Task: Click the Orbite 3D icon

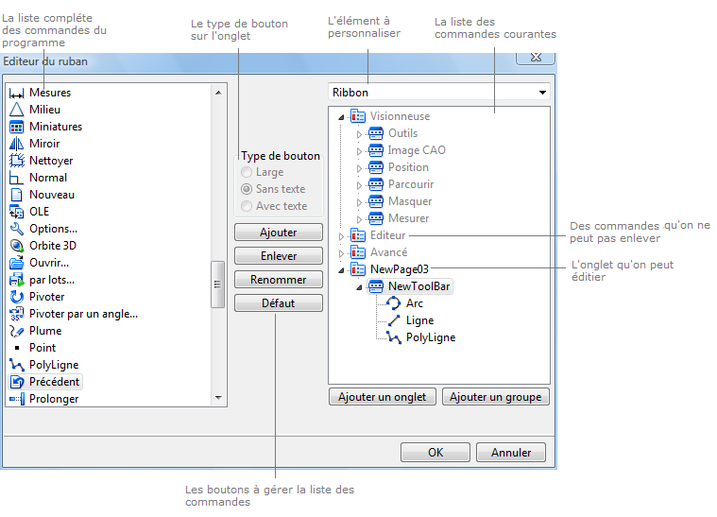Action: pos(16,246)
